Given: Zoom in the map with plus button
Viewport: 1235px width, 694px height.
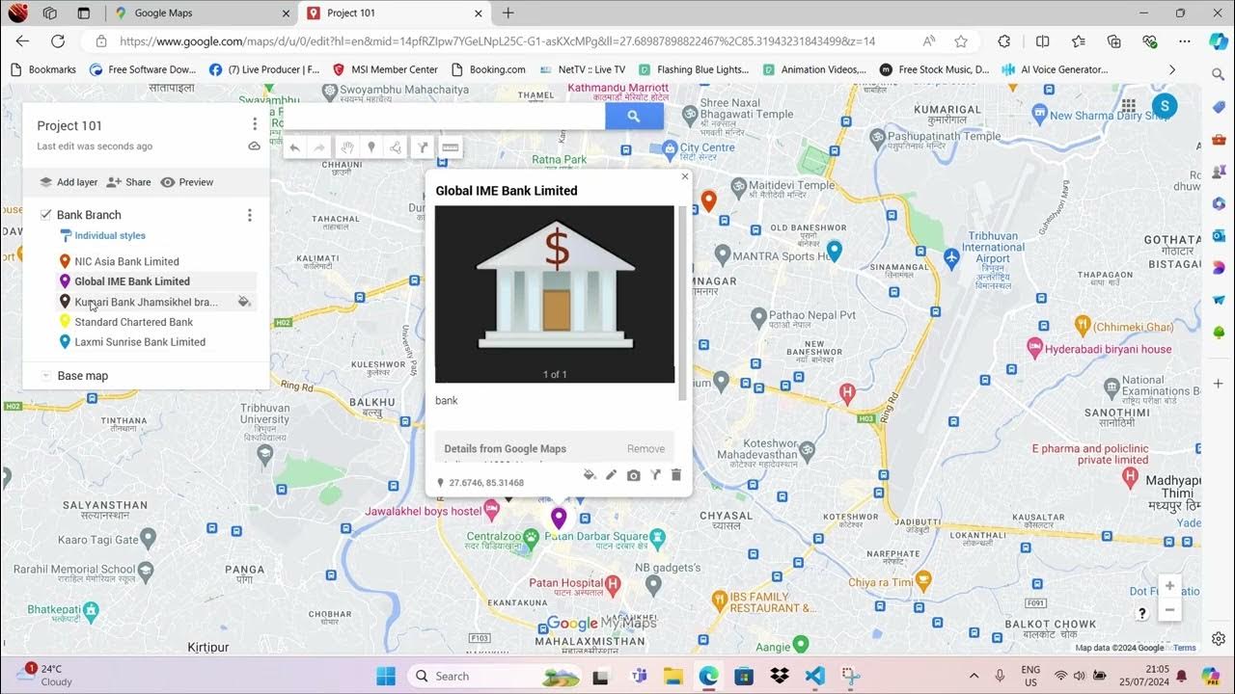Looking at the screenshot, I should click(x=1169, y=586).
